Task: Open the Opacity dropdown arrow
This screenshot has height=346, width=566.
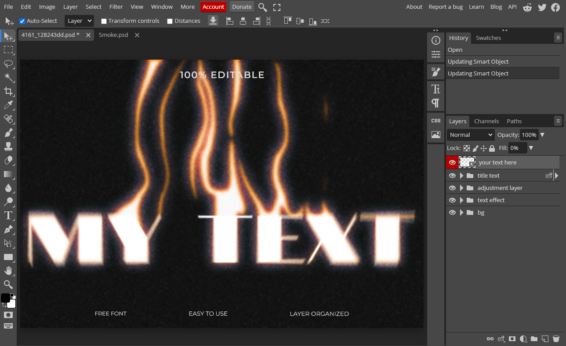Action: (x=542, y=135)
